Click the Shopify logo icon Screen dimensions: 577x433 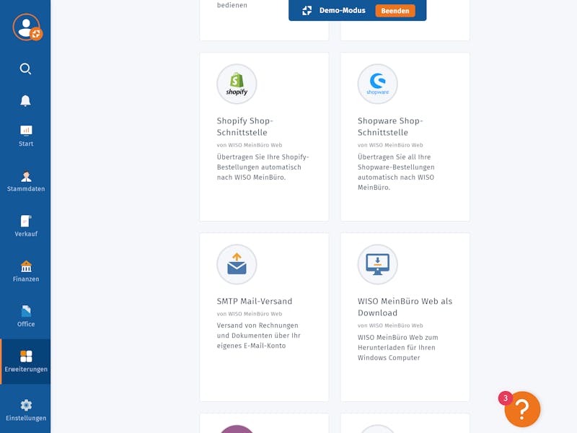pos(237,84)
